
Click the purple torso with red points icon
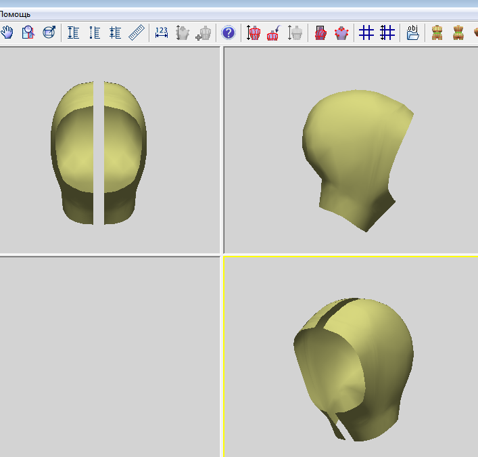pos(341,32)
